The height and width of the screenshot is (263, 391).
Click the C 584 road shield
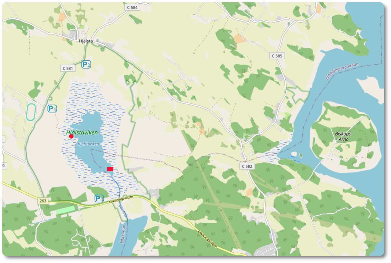pyautogui.click(x=133, y=8)
